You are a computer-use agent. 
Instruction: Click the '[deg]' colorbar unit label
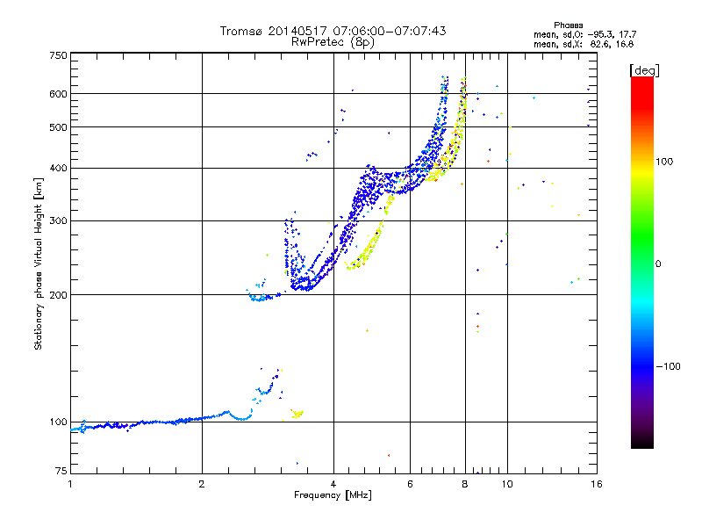click(x=644, y=70)
